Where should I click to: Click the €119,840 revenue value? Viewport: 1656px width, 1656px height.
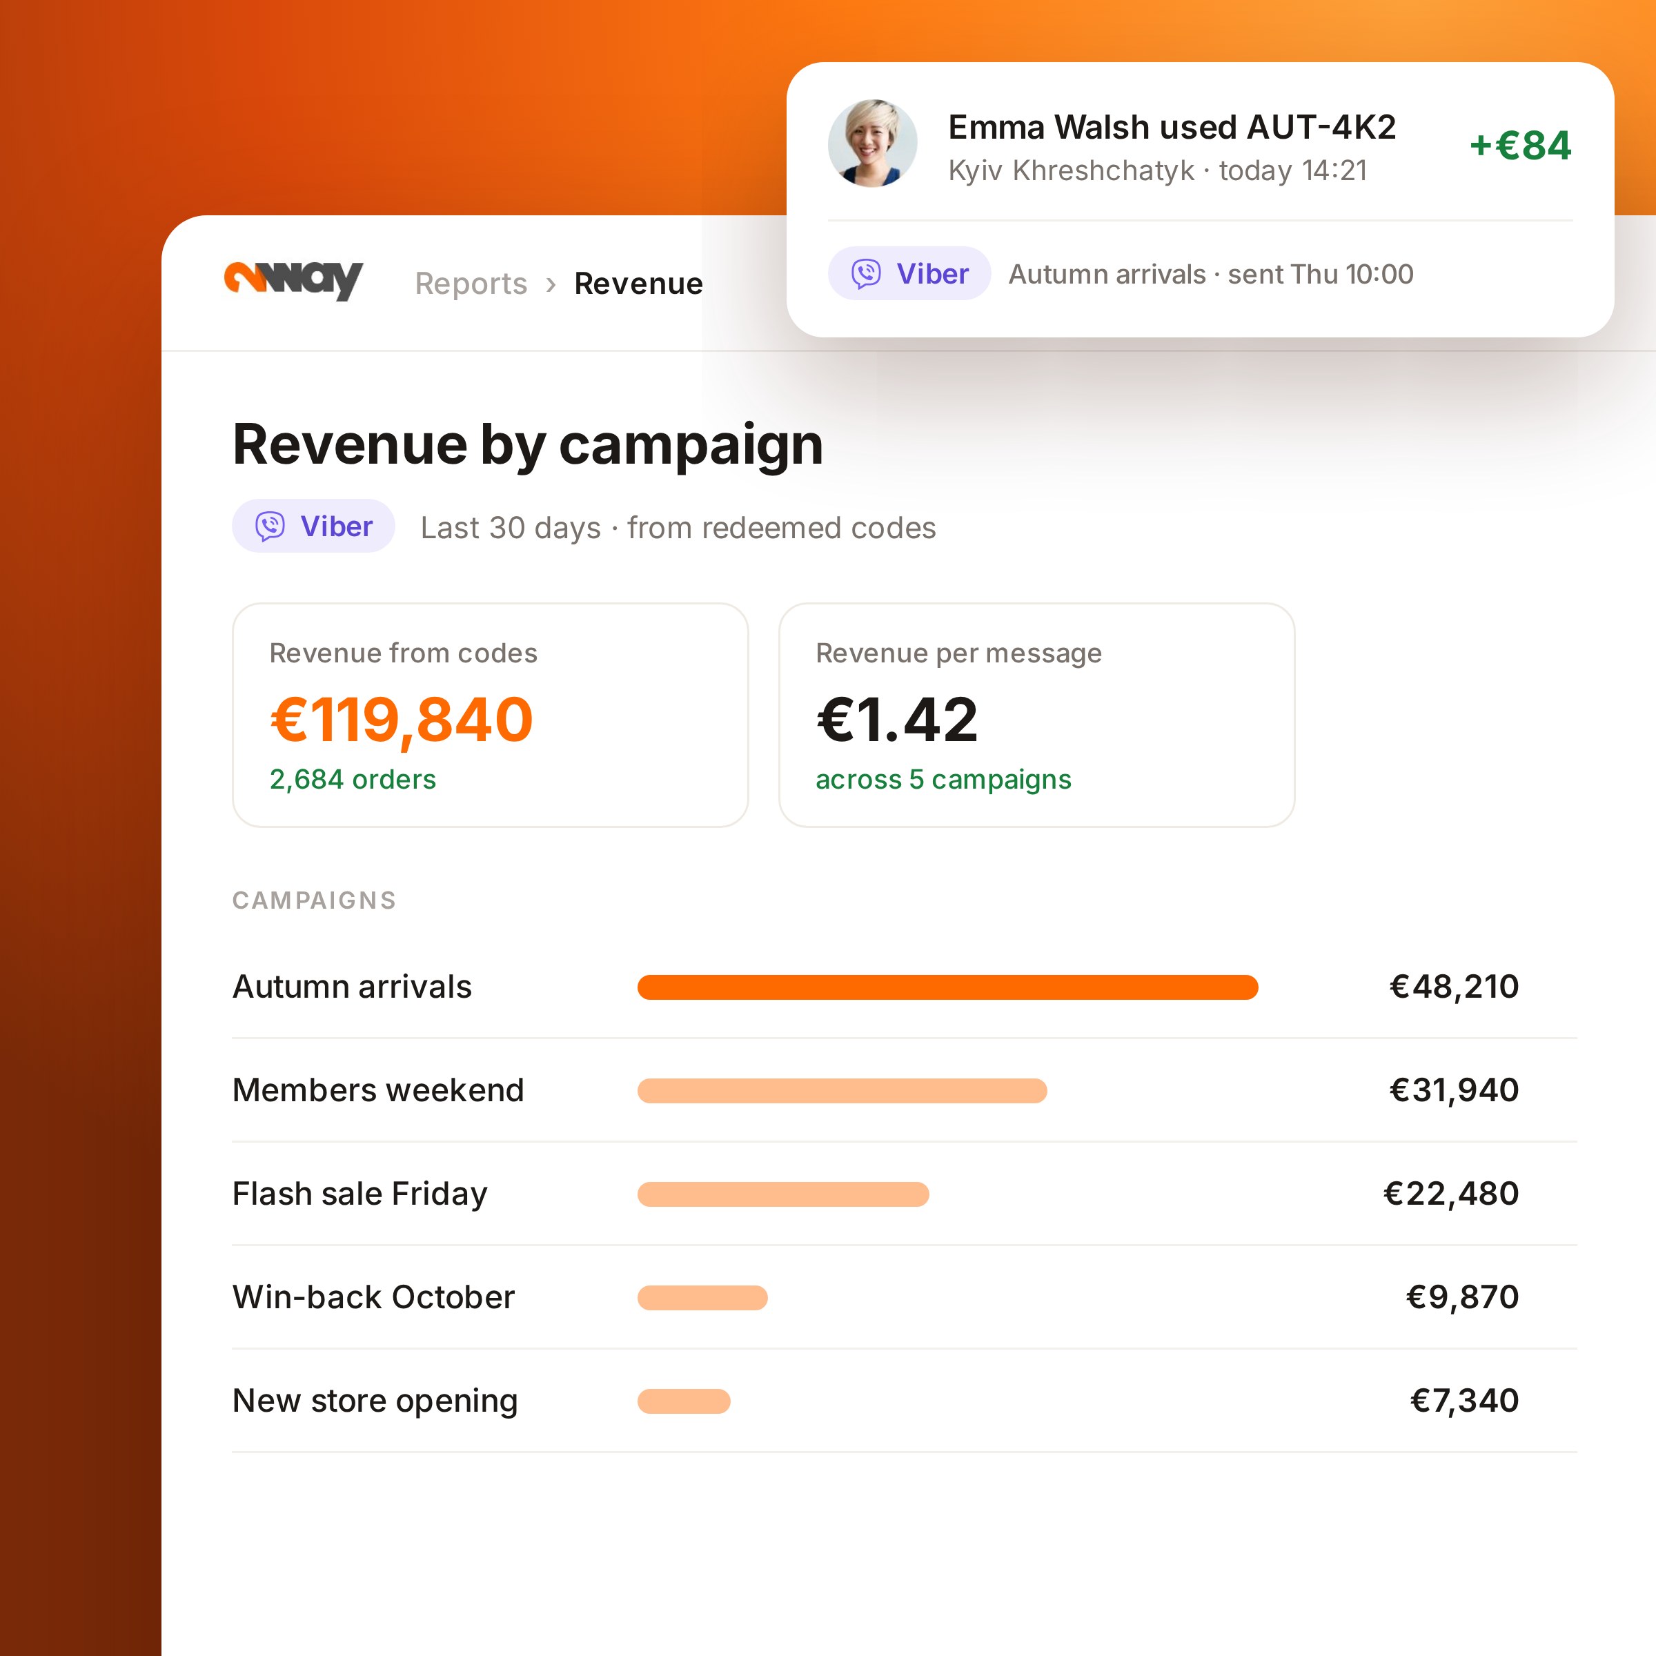(x=401, y=720)
